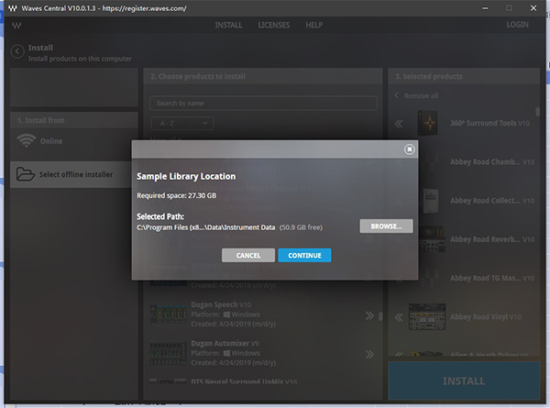Select Online install source
550x408 pixels.
pos(73,141)
